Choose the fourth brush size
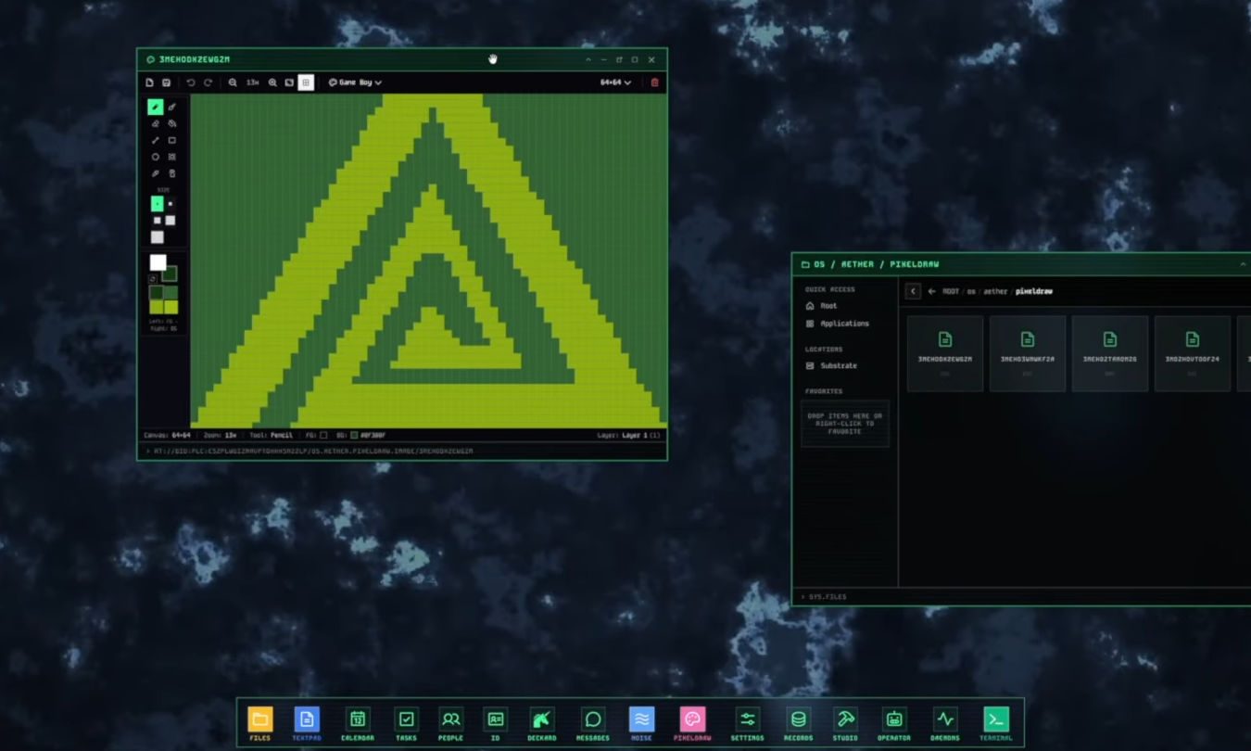The width and height of the screenshot is (1251, 751). (170, 221)
